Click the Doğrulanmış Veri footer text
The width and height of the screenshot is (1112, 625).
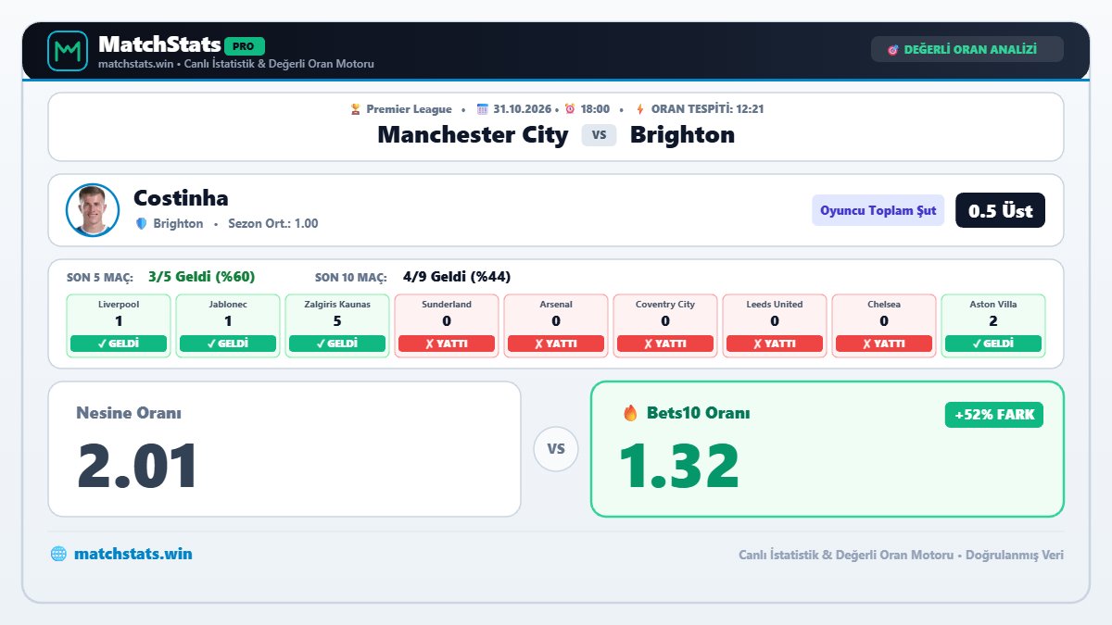click(1015, 555)
